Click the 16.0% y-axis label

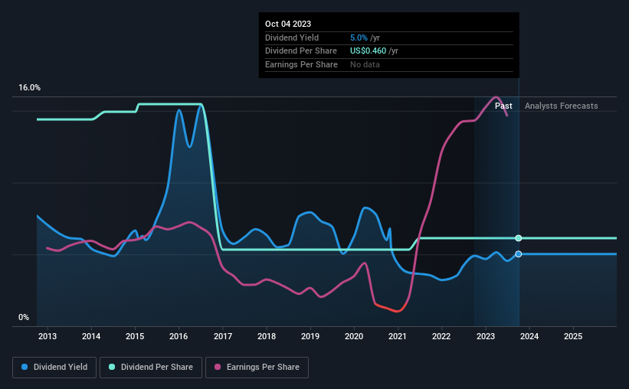(29, 87)
